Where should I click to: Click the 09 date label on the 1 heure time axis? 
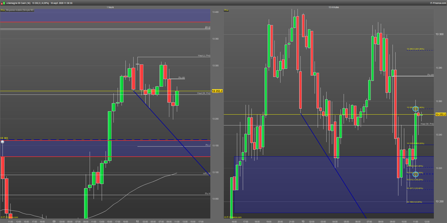tap(54, 222)
